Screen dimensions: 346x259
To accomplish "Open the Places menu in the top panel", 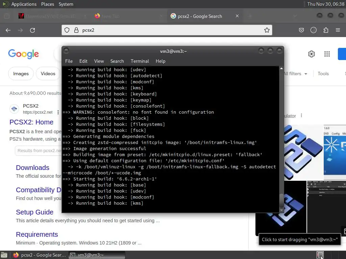I will [x=47, y=4].
